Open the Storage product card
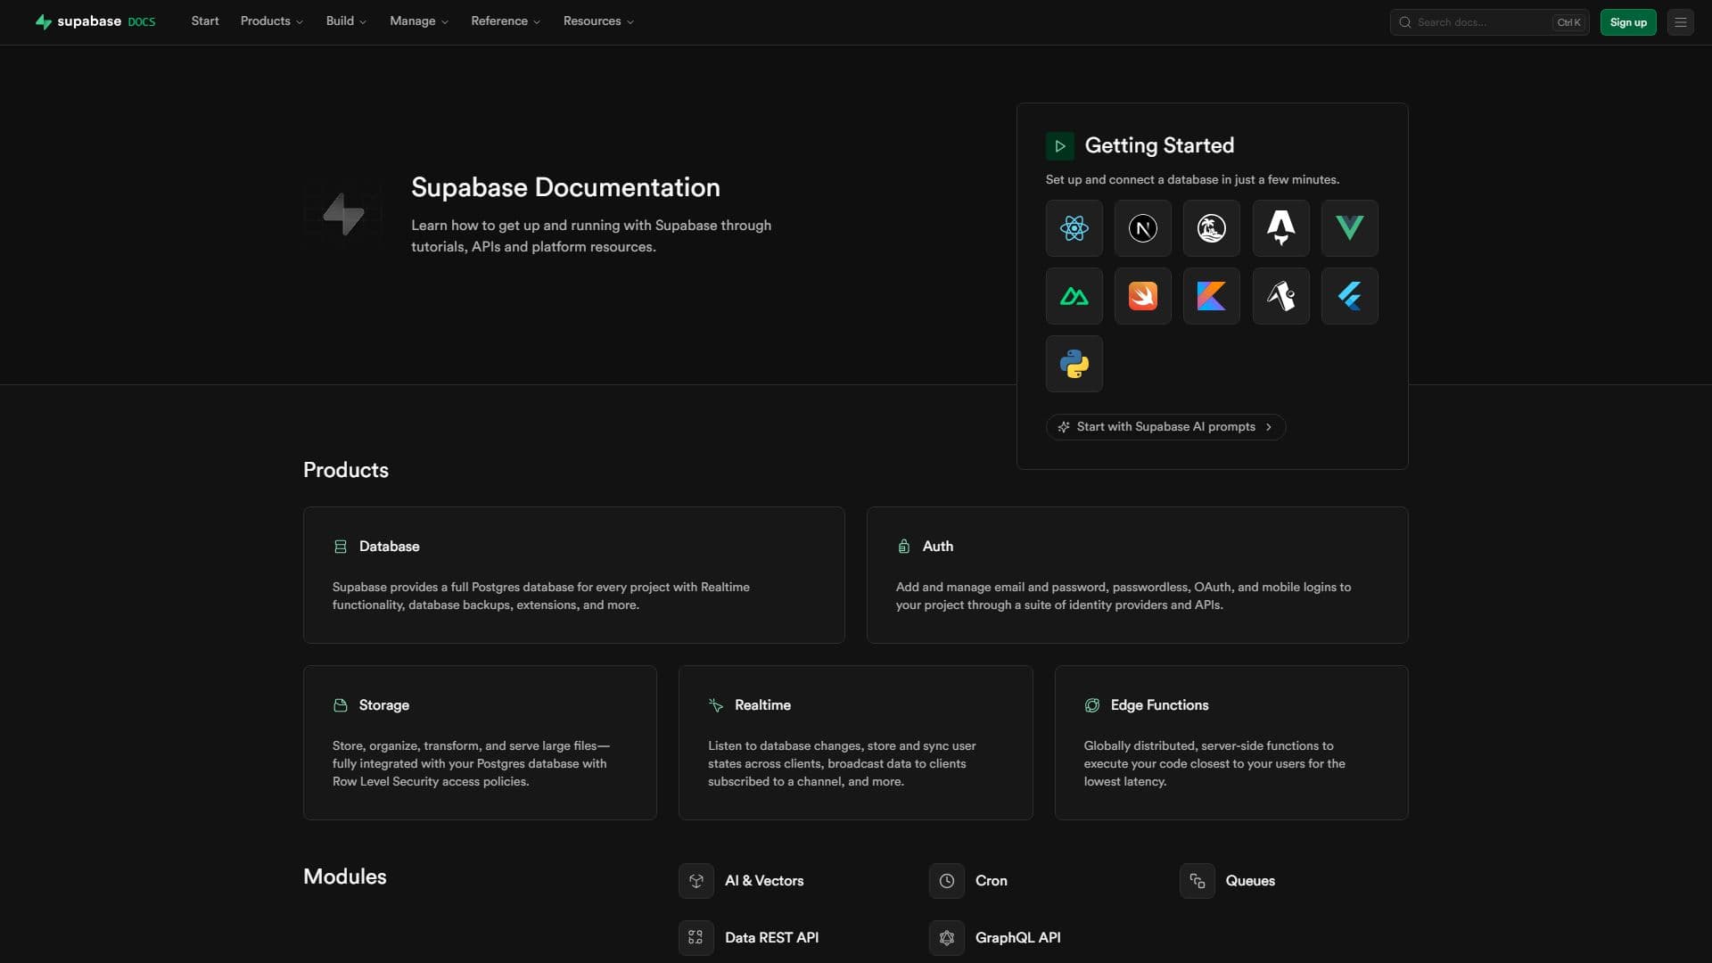The height and width of the screenshot is (963, 1712). click(480, 743)
